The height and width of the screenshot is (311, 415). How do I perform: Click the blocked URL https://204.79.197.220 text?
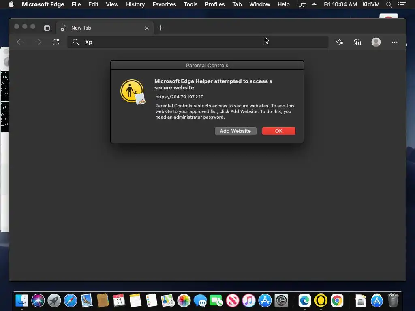click(x=180, y=97)
